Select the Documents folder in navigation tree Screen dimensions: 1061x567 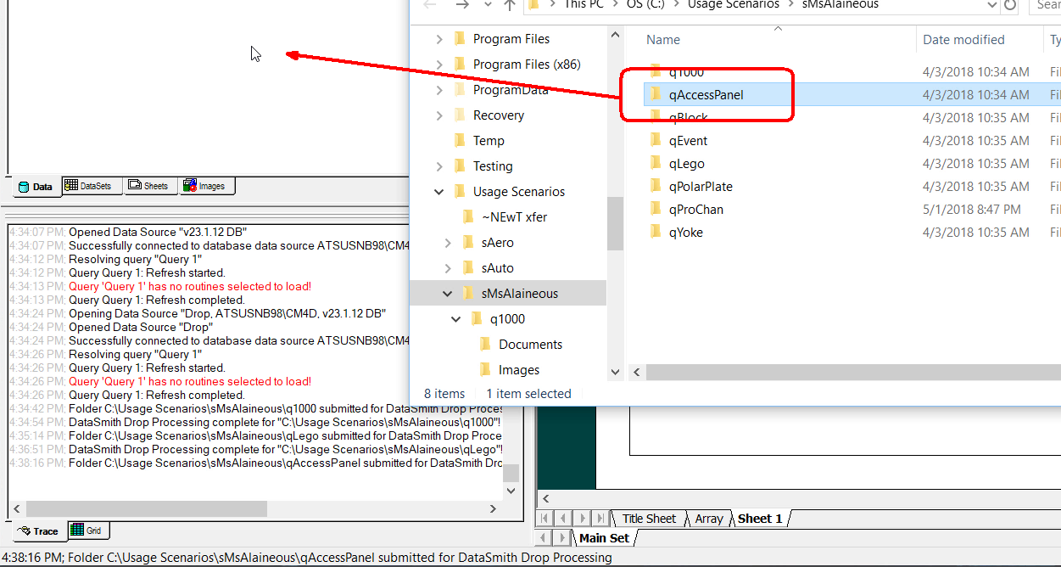530,345
